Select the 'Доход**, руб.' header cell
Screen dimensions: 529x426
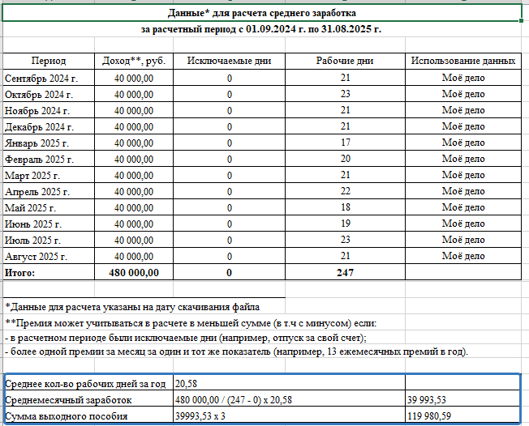click(134, 61)
